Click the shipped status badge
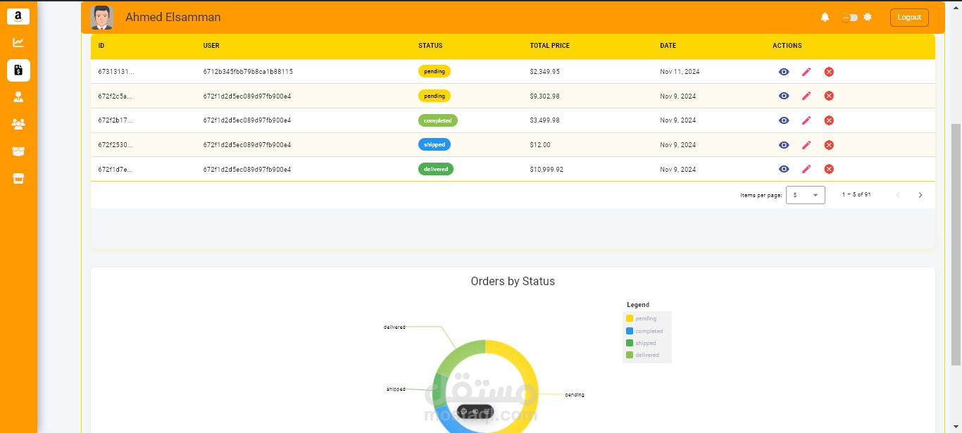Viewport: 962px width, 433px height. [435, 144]
